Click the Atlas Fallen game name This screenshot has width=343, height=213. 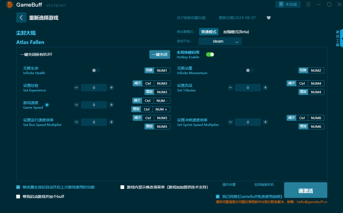30,42
